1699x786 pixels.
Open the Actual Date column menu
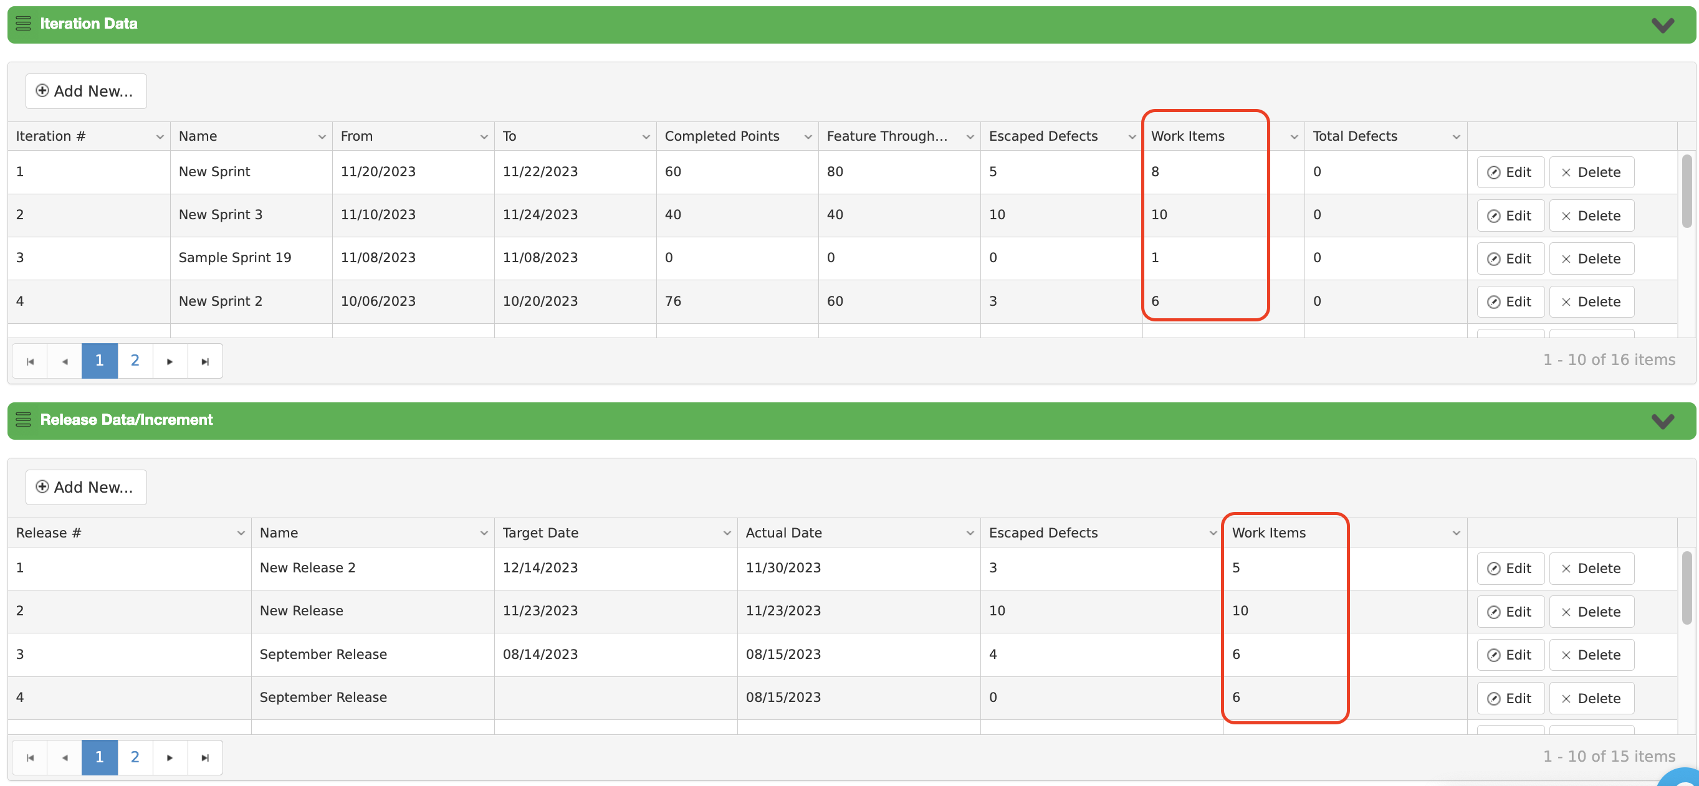click(x=970, y=533)
